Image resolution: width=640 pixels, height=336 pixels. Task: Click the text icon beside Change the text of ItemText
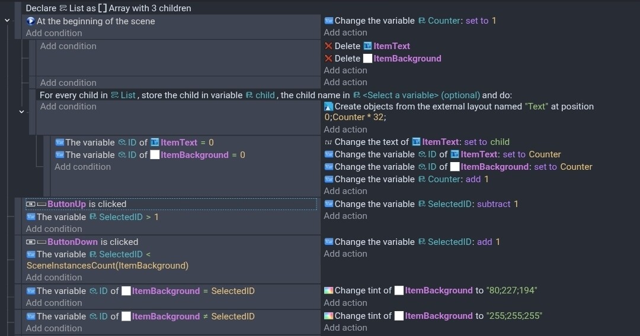point(329,142)
